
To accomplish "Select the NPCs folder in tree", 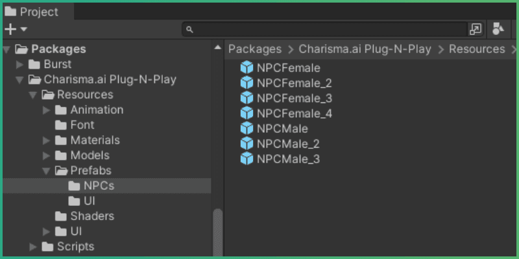I will click(x=99, y=186).
